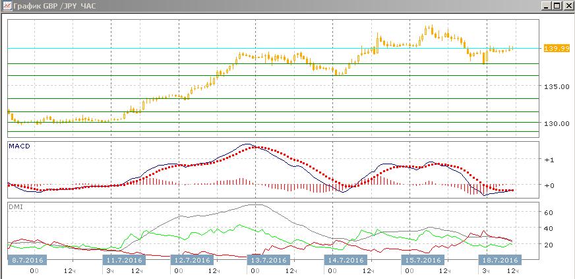
Task: Click the 15.7.2016 date marker
Action: click(422, 261)
